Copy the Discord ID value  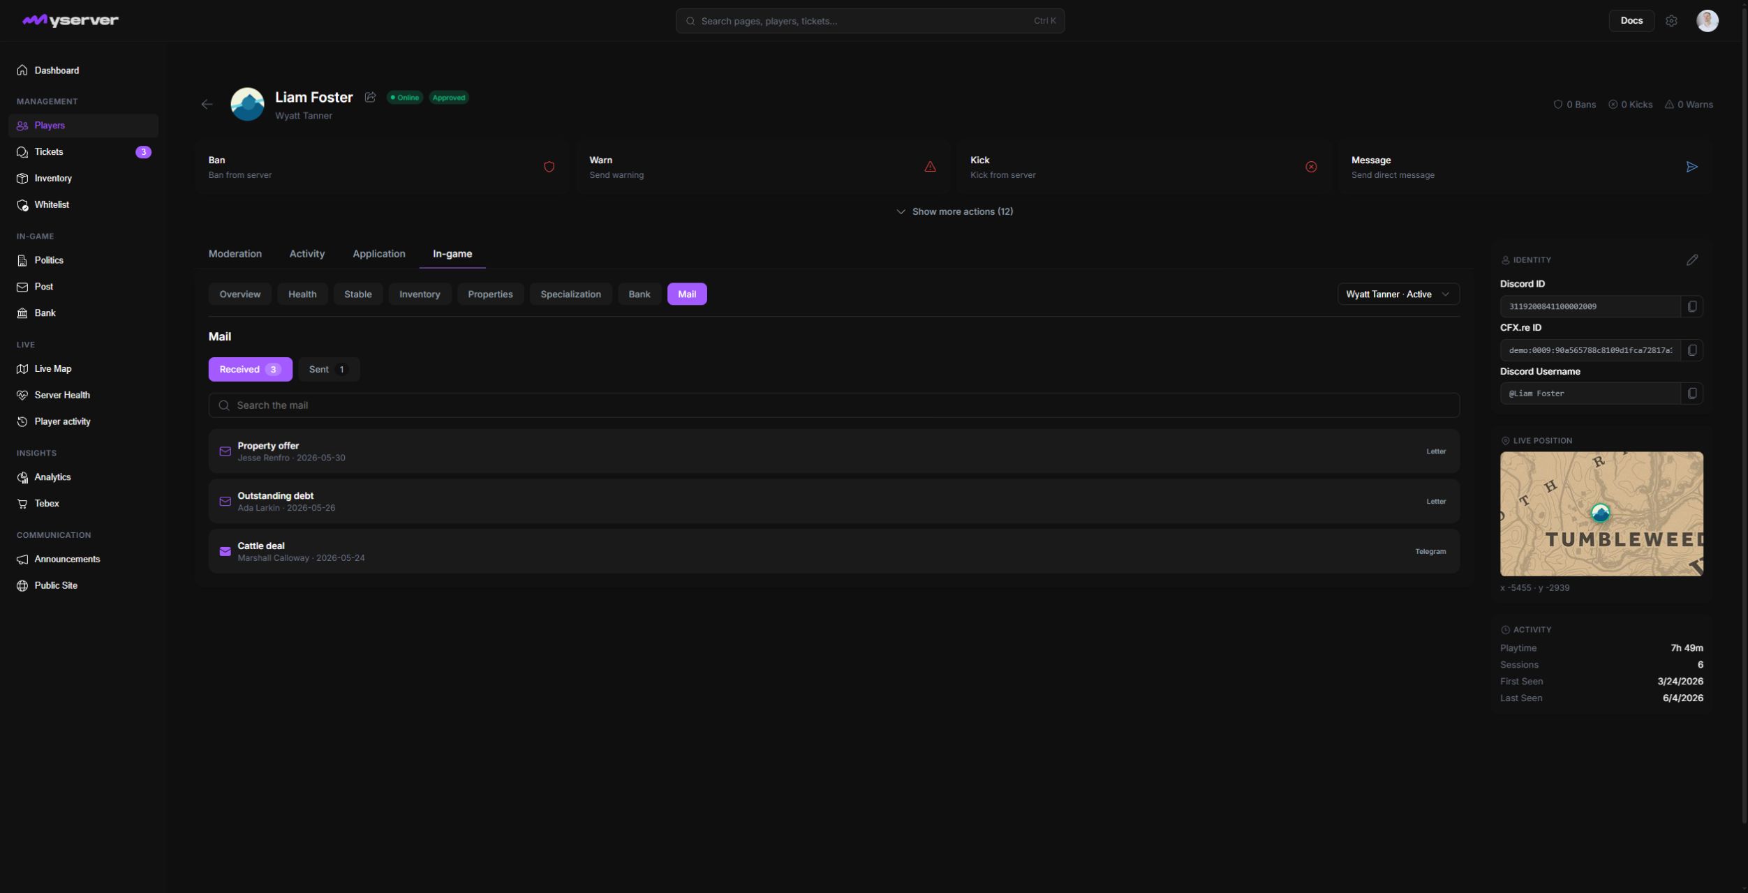(x=1691, y=306)
